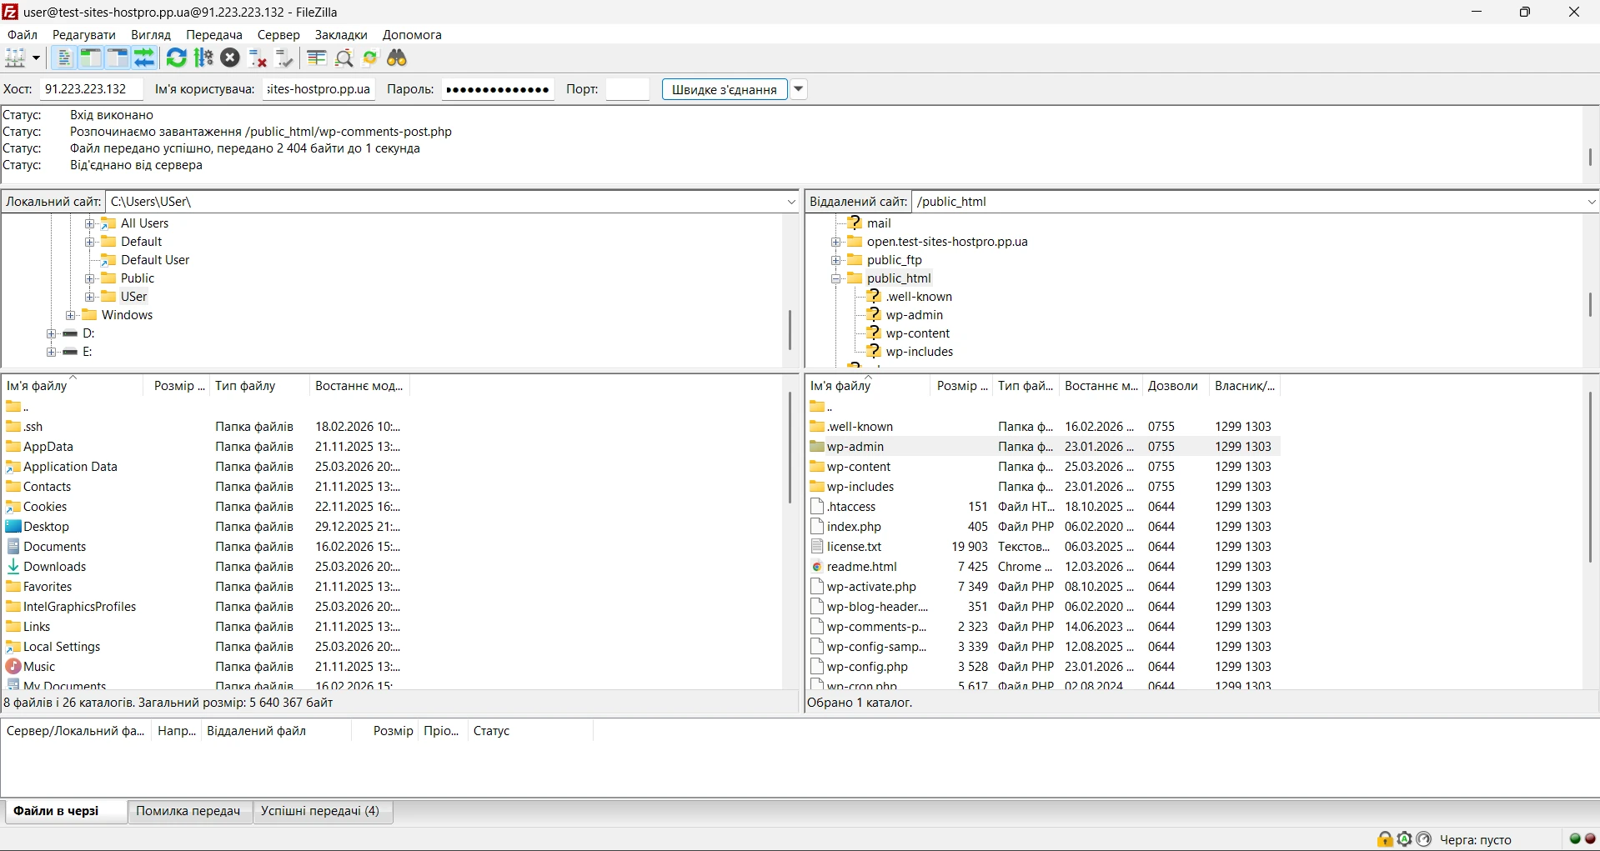Sort local files by Розмір column

(x=178, y=386)
